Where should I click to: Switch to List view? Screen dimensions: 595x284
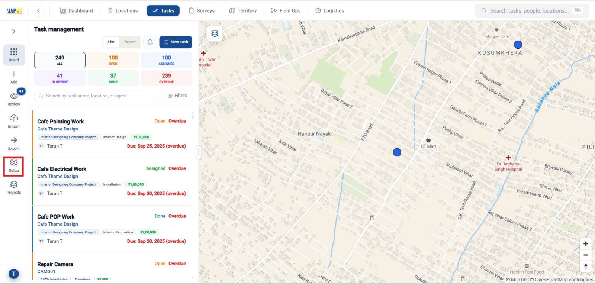(111, 42)
